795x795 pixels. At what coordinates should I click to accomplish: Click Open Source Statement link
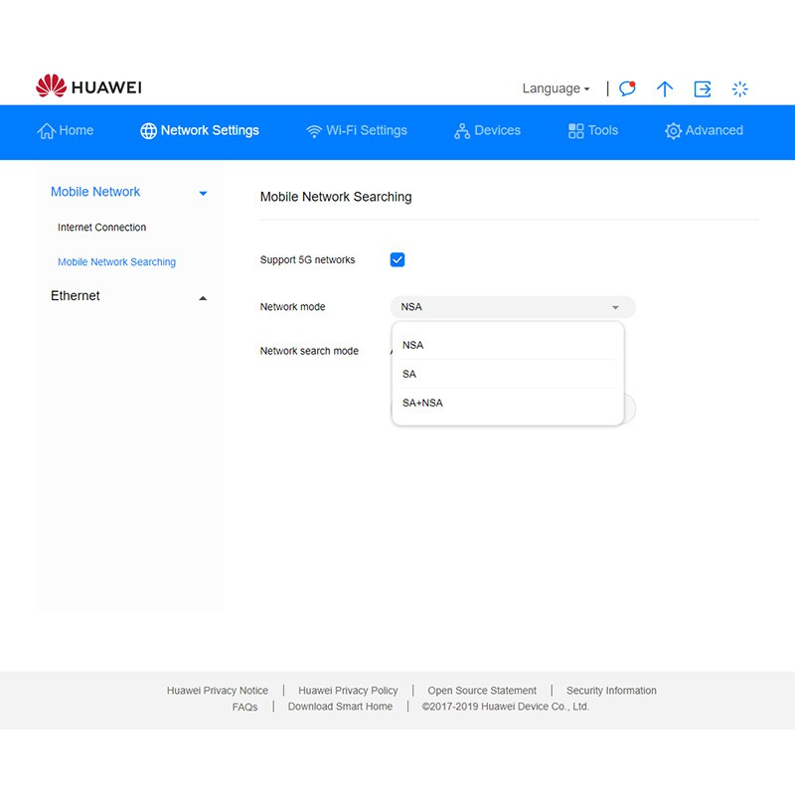tap(482, 691)
